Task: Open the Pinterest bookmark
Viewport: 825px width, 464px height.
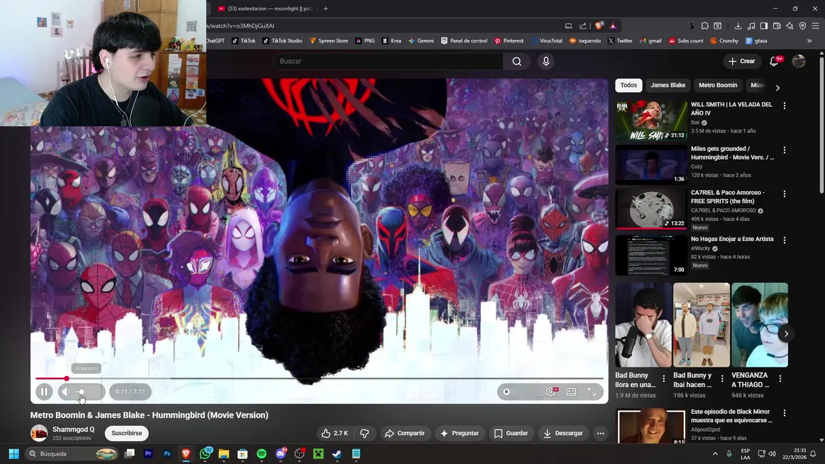Action: tap(509, 41)
